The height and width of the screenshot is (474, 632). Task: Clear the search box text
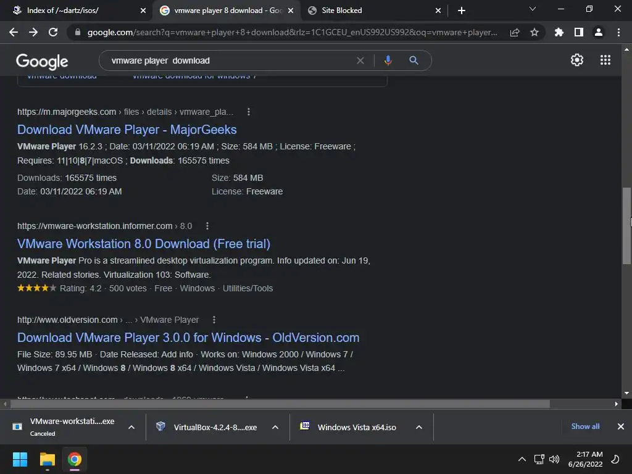(x=360, y=60)
